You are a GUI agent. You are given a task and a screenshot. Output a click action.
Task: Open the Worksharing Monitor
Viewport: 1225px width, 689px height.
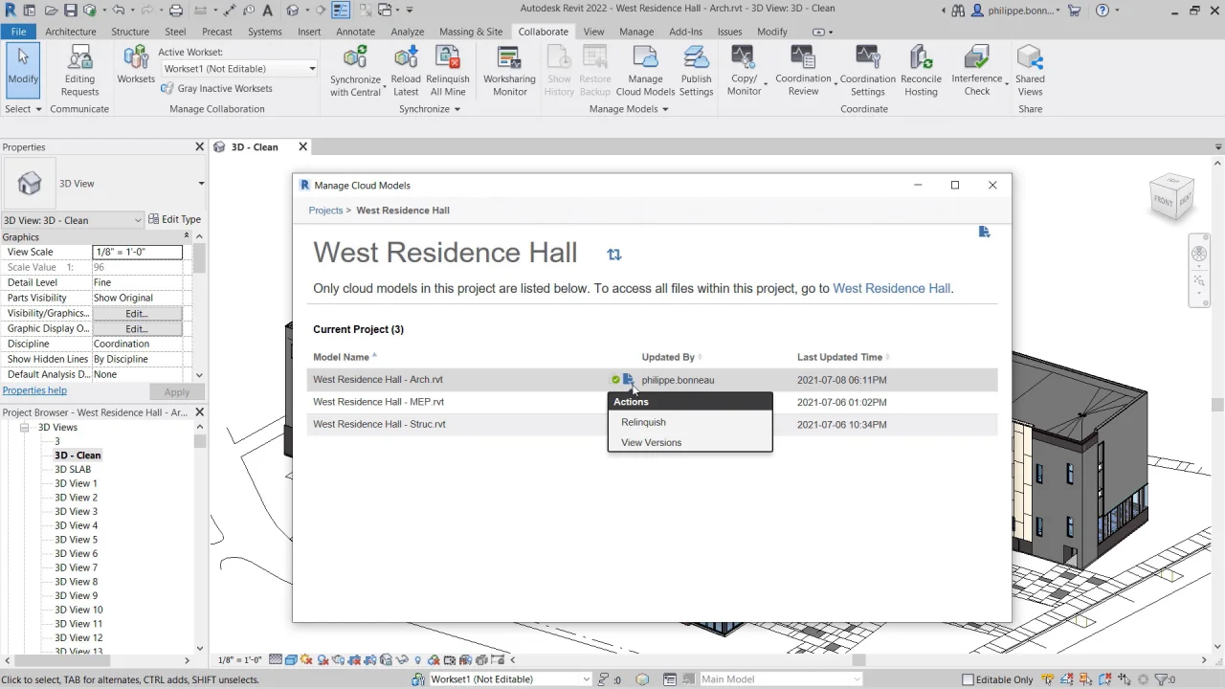(509, 59)
